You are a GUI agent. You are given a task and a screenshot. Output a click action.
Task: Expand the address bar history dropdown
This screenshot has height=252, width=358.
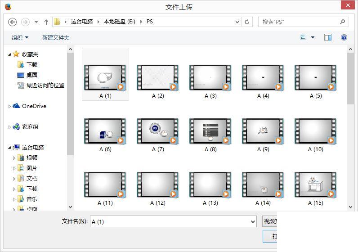(237, 22)
